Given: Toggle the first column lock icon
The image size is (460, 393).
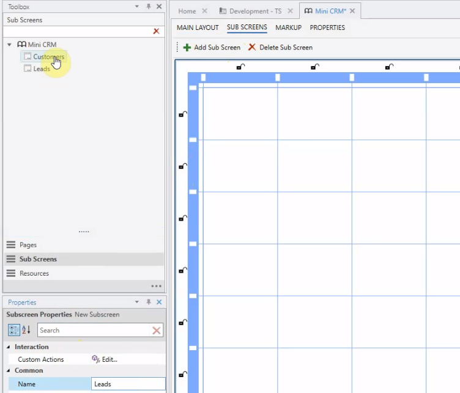Looking at the screenshot, I should 240,67.
